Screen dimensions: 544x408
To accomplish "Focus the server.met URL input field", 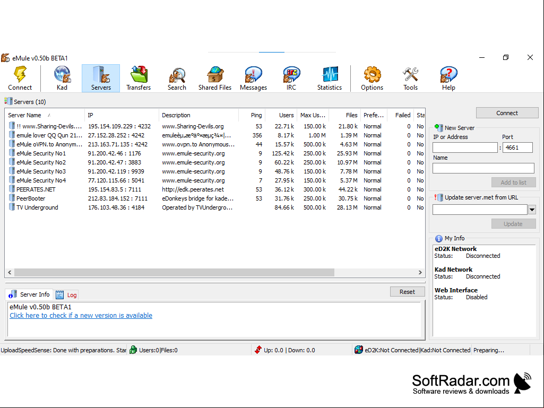I will click(480, 210).
